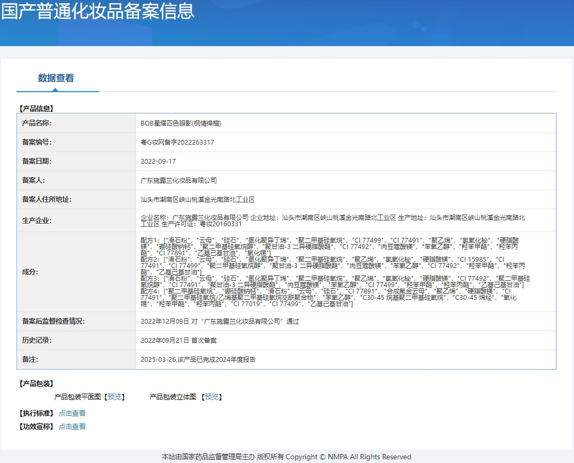Screen dimensions: 574x463
Task: Click the product name BOB星耀四色眼影 value
Action: pos(181,123)
